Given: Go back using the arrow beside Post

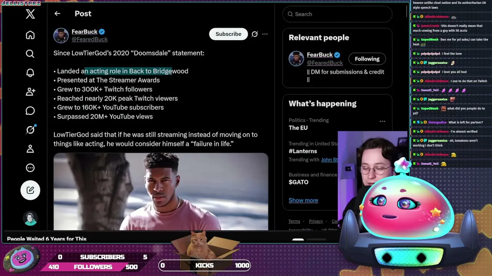Looking at the screenshot, I should (x=57, y=14).
